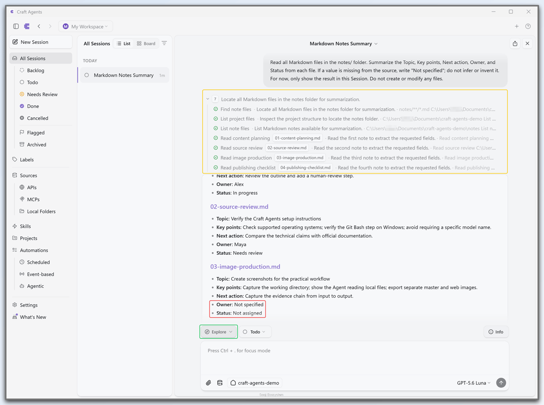Click the craft-agents-demo folder button

pyautogui.click(x=255, y=383)
